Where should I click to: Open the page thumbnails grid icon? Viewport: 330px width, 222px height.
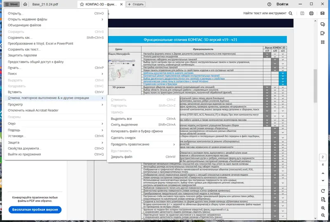tap(323, 42)
